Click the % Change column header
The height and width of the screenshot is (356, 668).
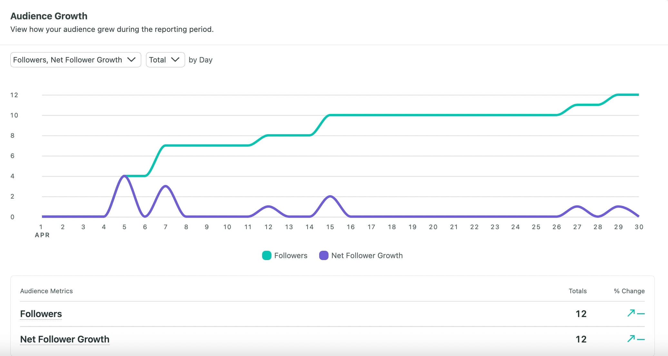point(629,291)
